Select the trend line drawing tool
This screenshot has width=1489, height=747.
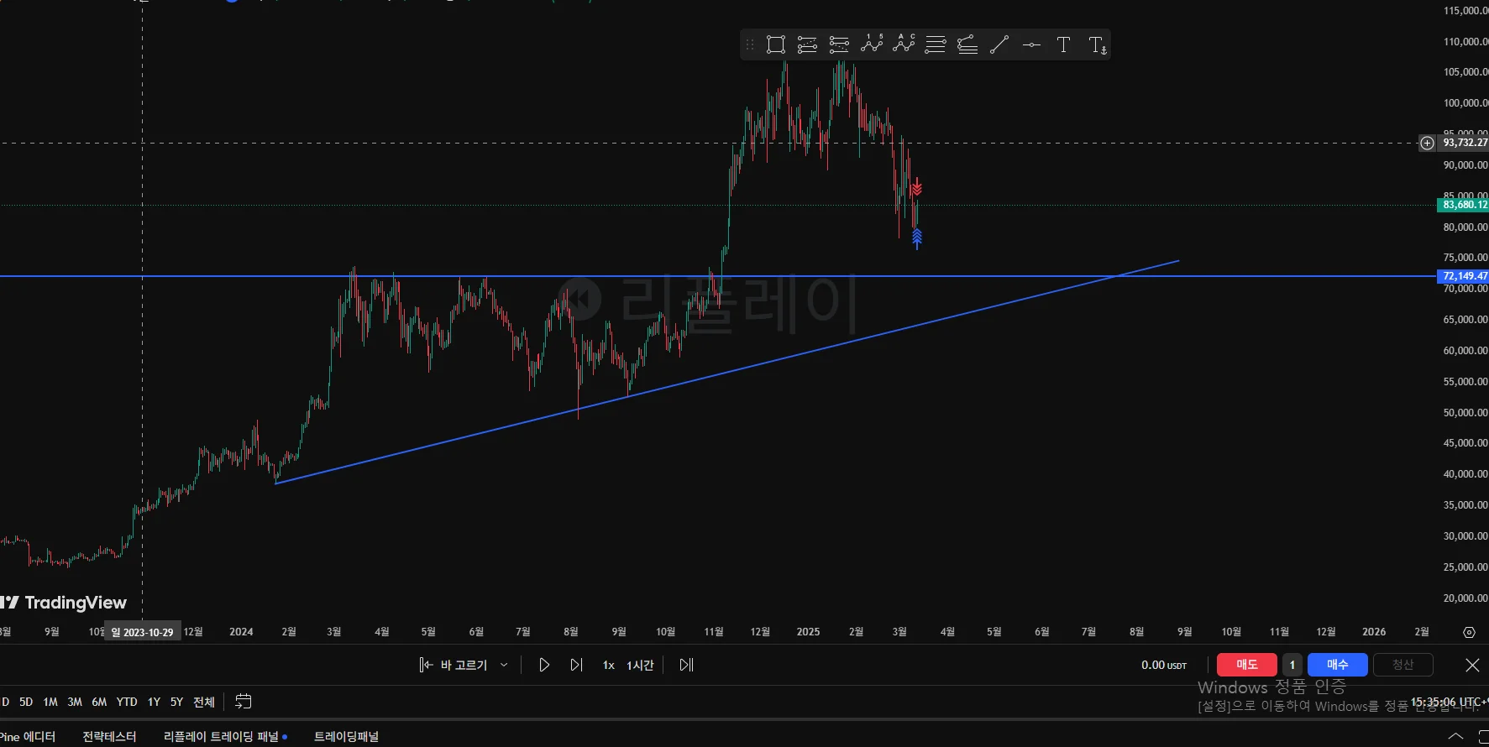coord(999,44)
